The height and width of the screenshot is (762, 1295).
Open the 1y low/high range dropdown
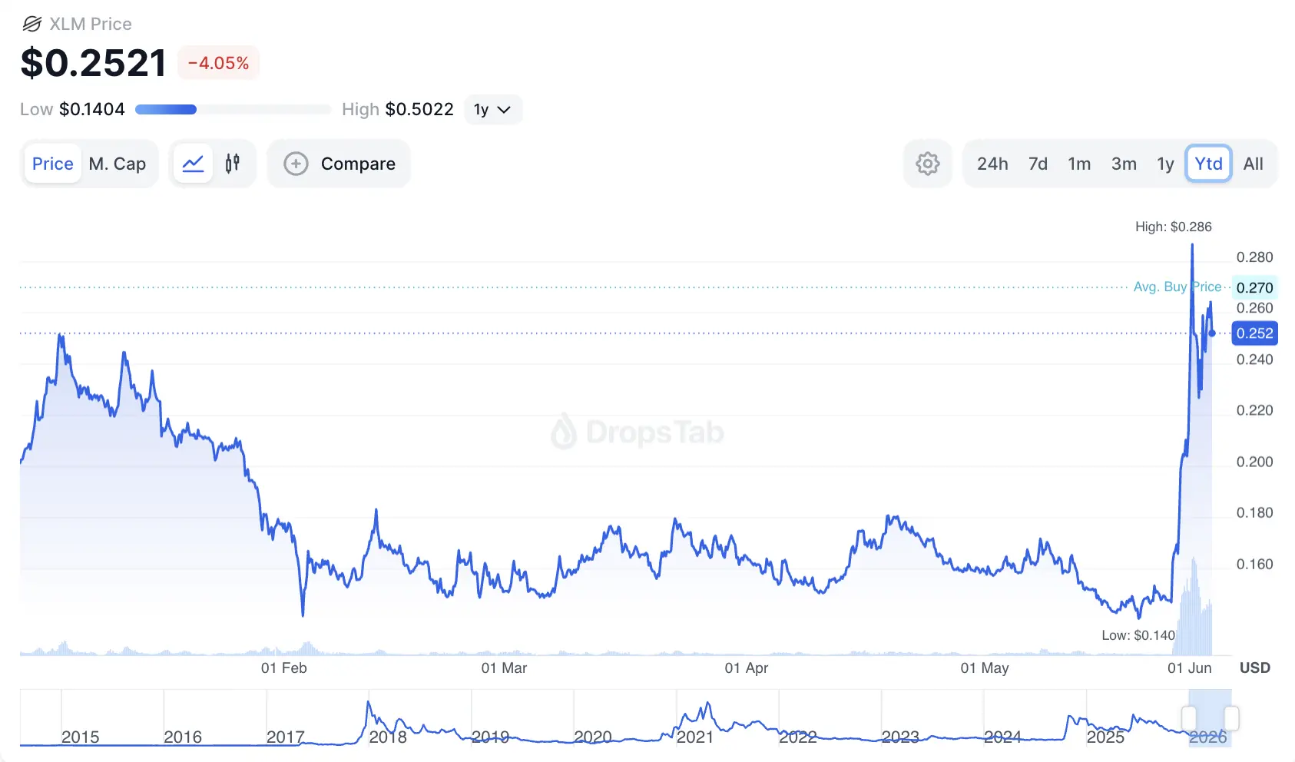(493, 109)
